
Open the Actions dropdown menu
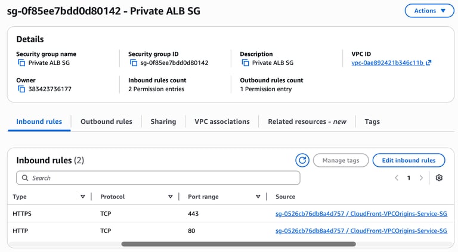click(x=429, y=11)
